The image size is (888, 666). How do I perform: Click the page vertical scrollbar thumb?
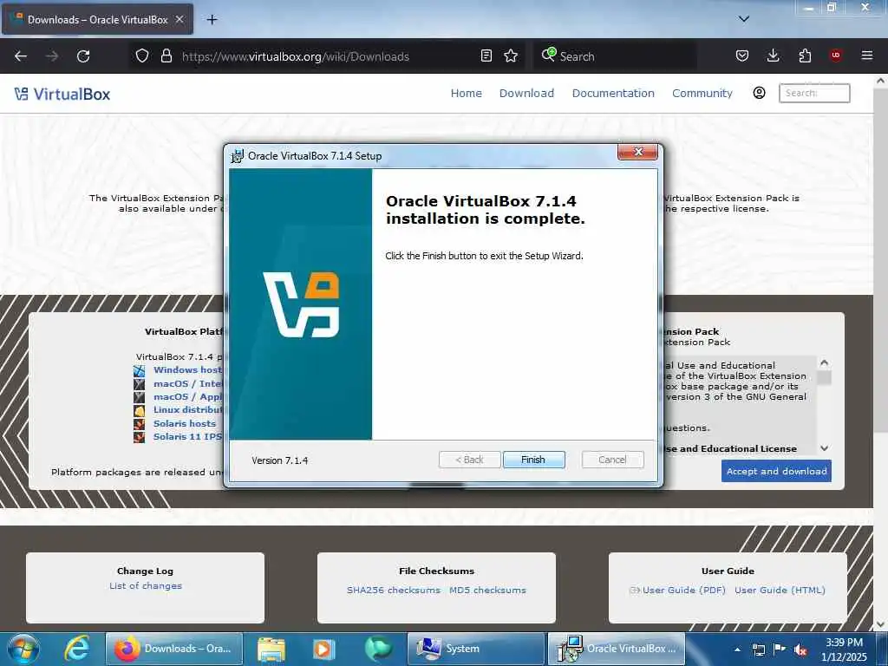coord(881,260)
